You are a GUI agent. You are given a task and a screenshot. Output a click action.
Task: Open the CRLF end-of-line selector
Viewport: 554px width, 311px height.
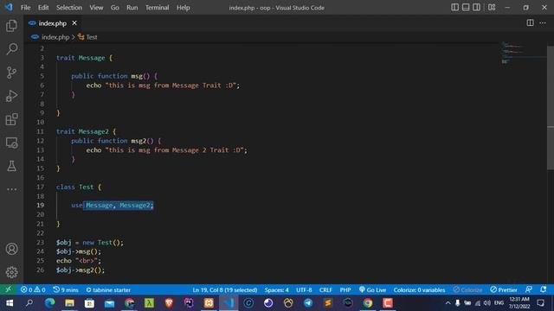tap(325, 290)
